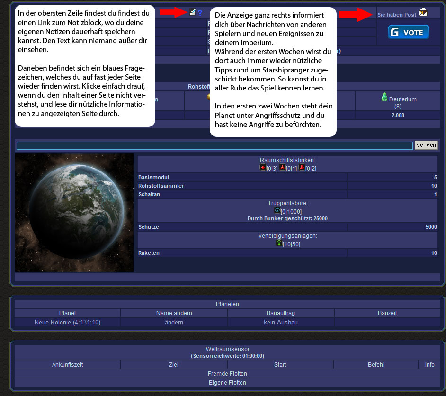Click the blue question mark help icon

pos(200,13)
